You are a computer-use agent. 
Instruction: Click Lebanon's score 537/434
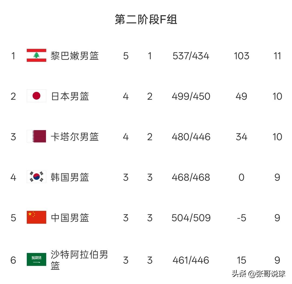191,56
